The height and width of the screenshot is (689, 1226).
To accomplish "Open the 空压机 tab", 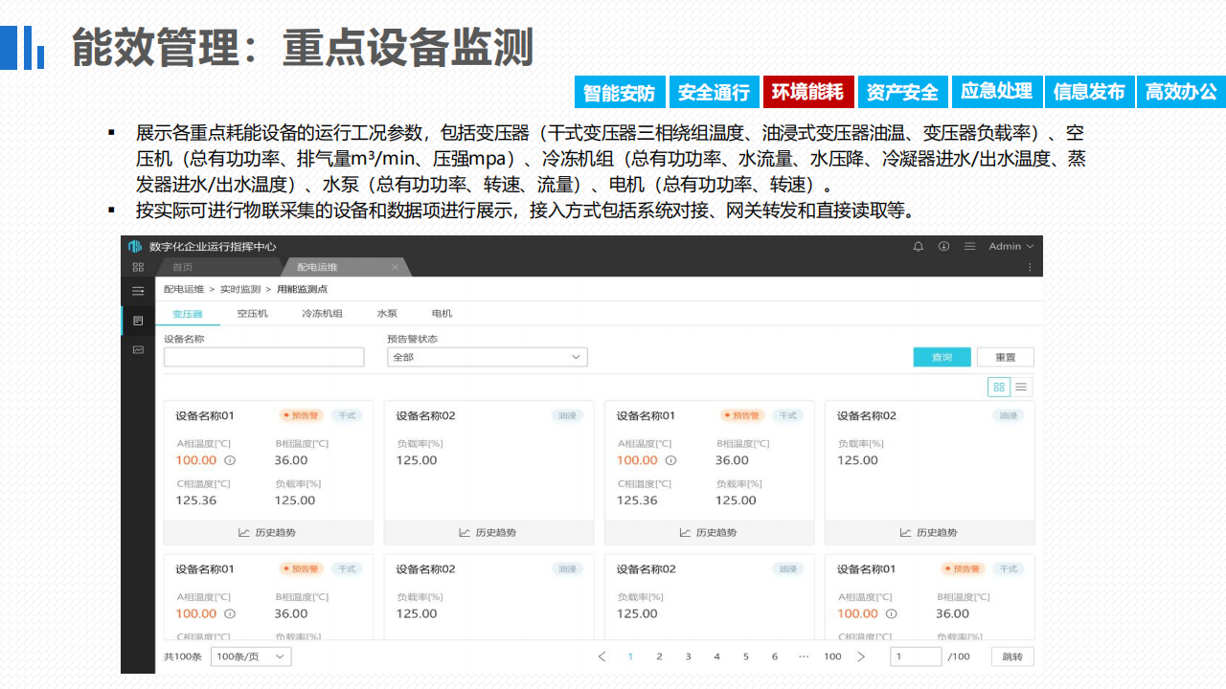I will tap(253, 313).
